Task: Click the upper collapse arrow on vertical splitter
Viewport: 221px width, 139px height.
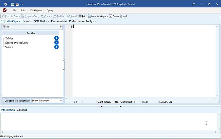Action: coord(64,60)
